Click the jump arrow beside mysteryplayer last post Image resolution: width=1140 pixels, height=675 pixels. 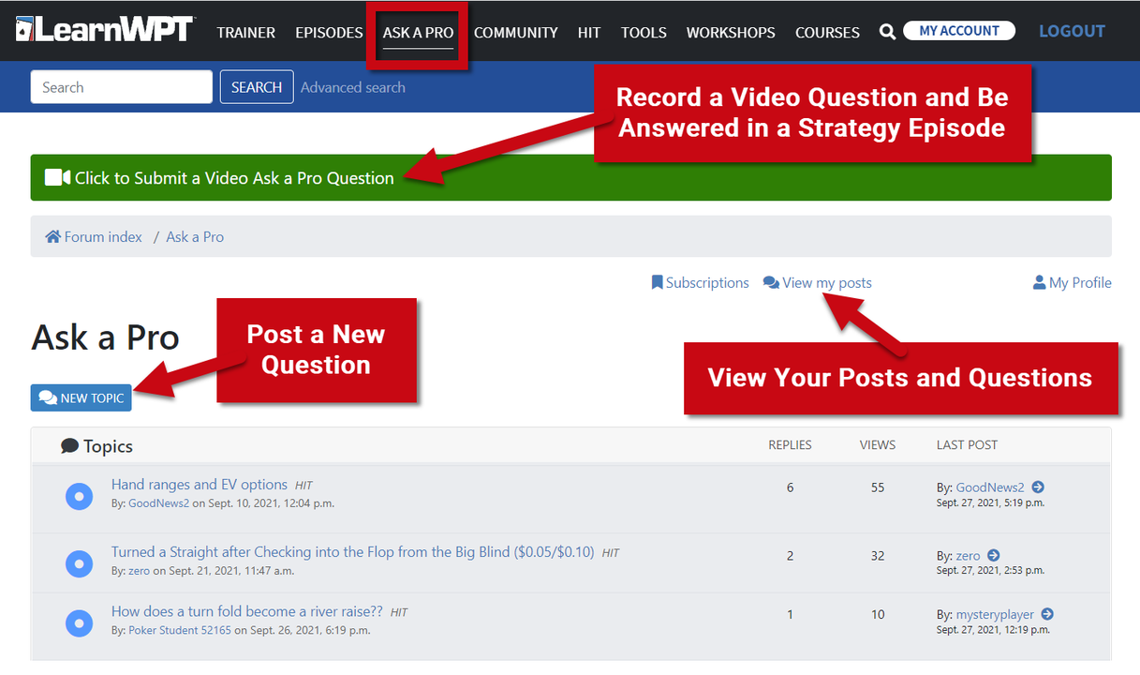(x=1047, y=614)
